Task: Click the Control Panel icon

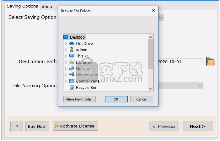Action: click(x=72, y=81)
